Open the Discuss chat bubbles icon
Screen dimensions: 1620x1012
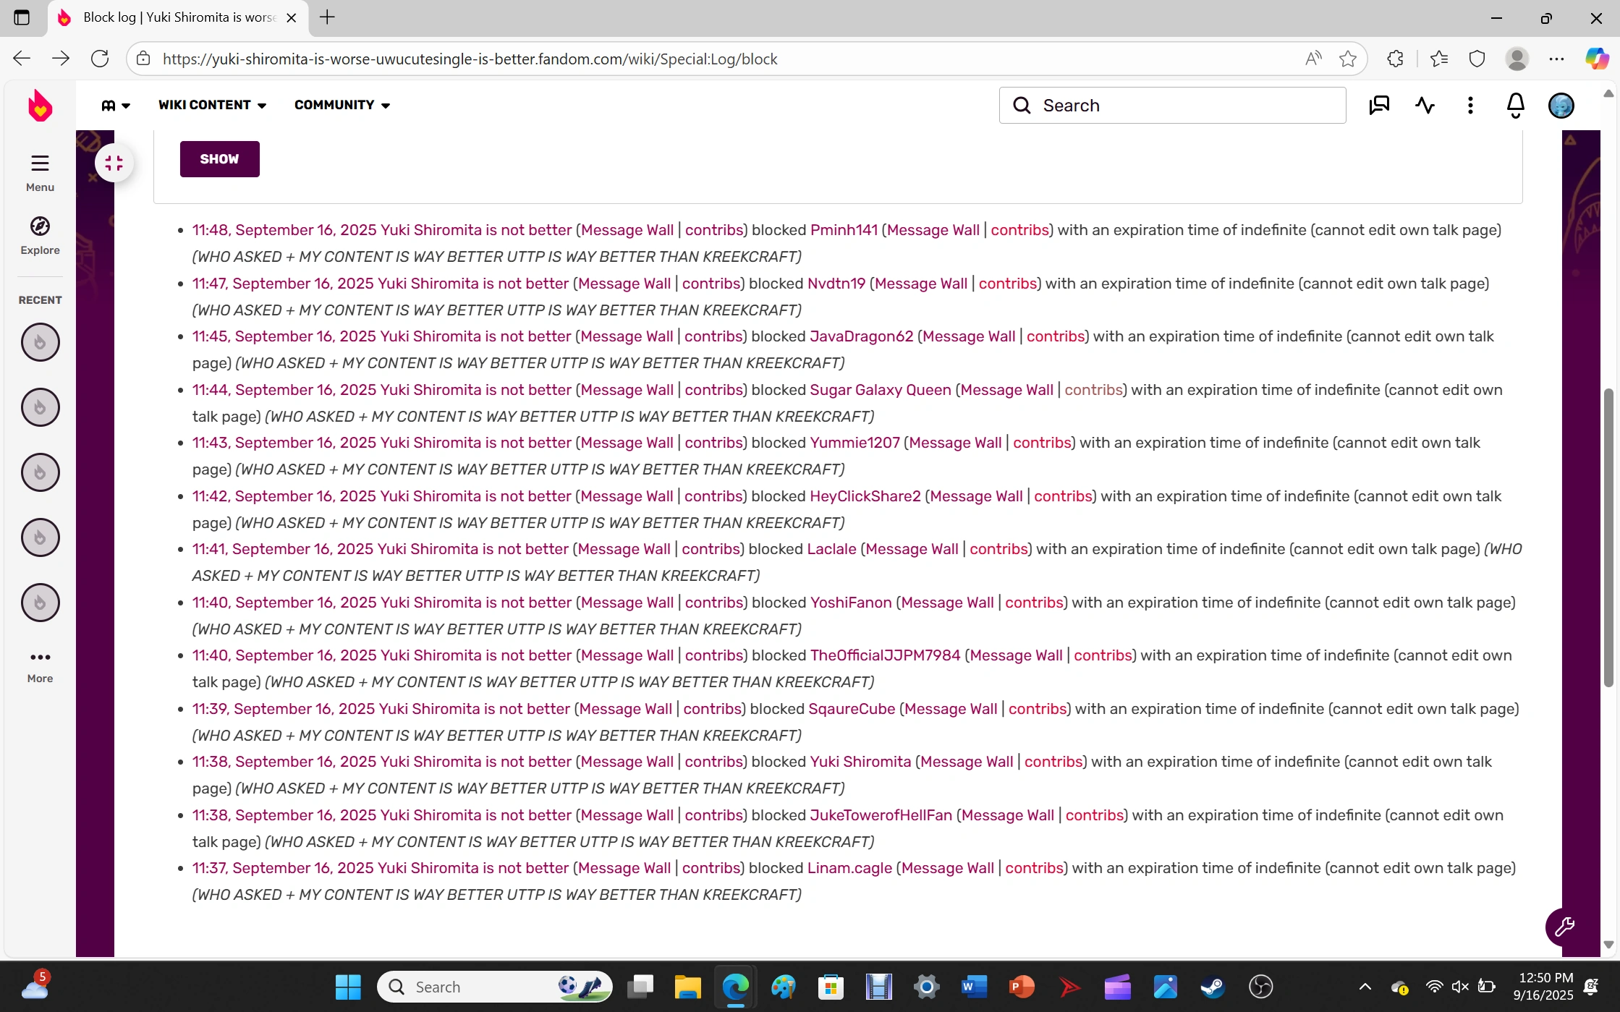(1379, 106)
